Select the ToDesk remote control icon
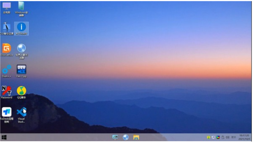The height and width of the screenshot is (143, 253). click(x=7, y=115)
